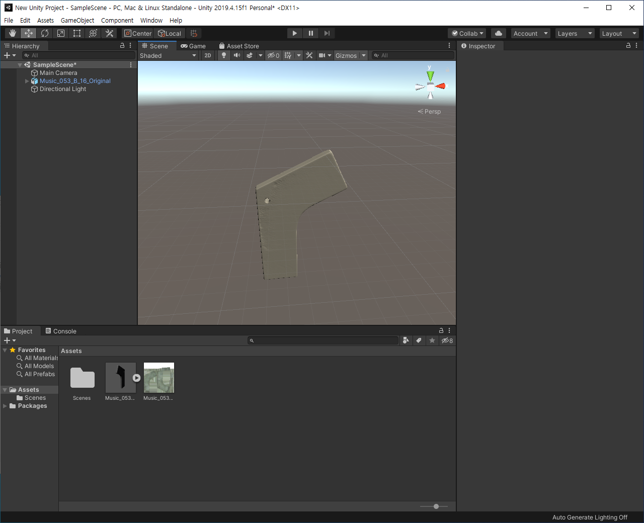Open Assets menu
This screenshot has width=644, height=523.
(x=45, y=20)
